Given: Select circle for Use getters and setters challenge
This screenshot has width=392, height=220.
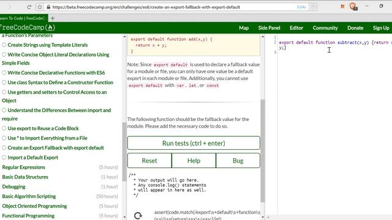Looking at the screenshot, I should (4, 92).
